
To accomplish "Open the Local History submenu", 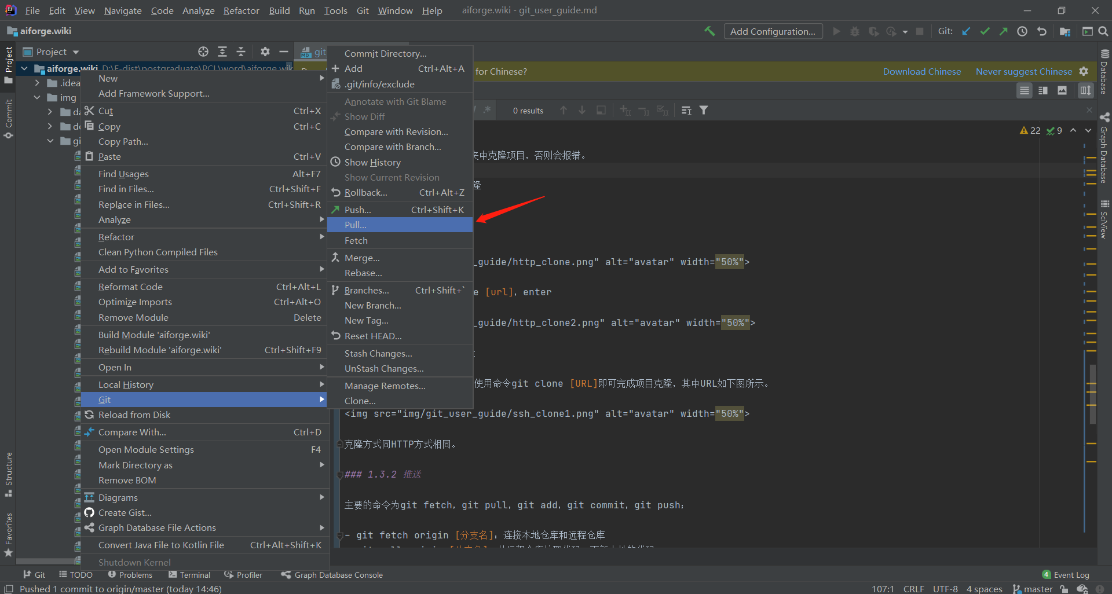I will 204,384.
